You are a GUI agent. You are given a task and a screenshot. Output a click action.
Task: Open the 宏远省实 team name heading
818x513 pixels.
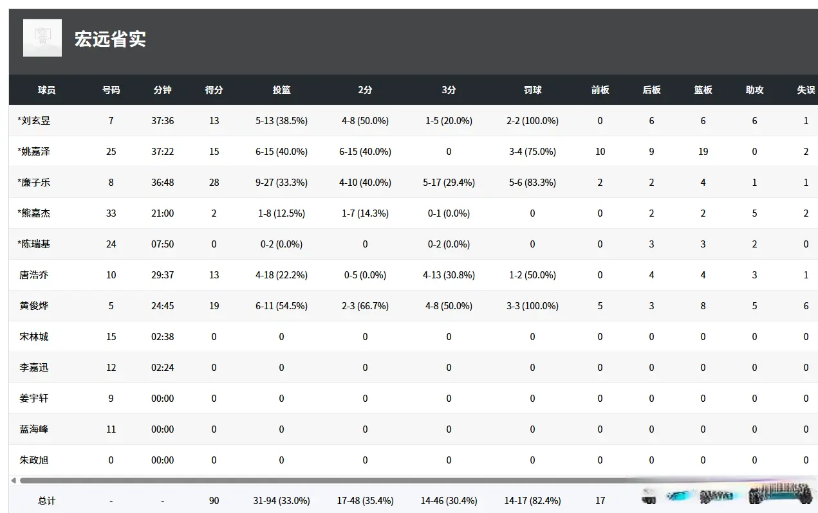(110, 39)
